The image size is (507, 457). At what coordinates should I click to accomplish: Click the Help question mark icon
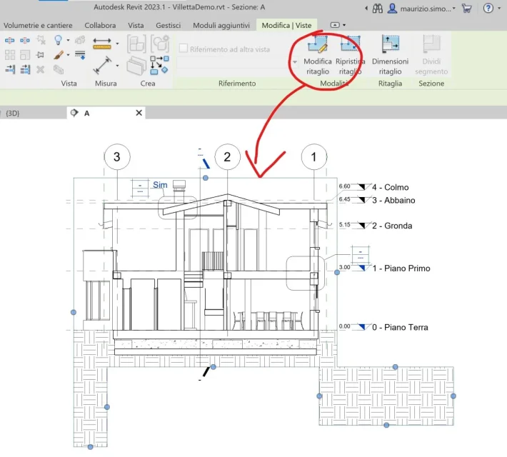coord(488,8)
